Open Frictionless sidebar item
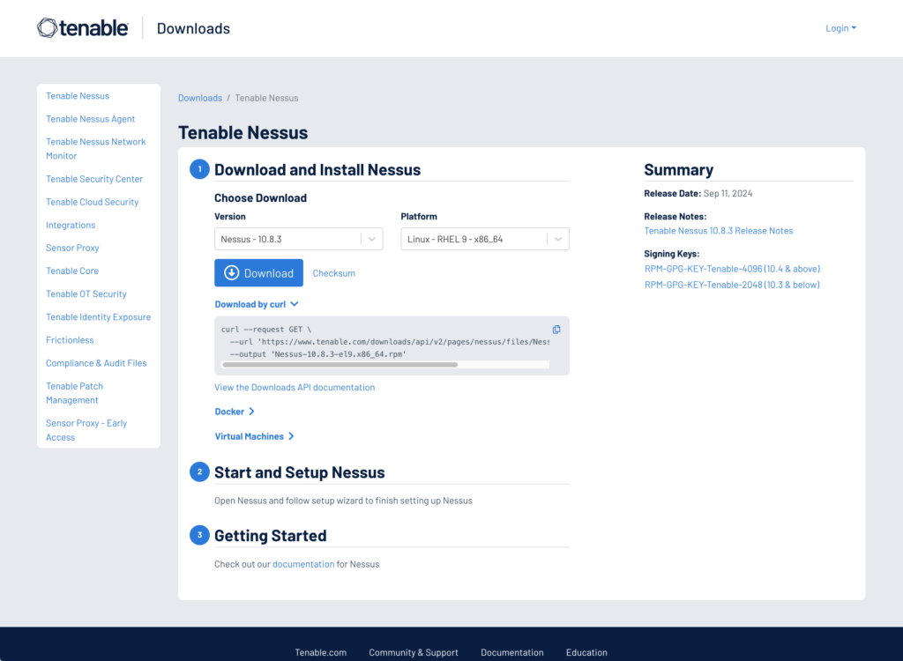This screenshot has height=661, width=903. pyautogui.click(x=70, y=340)
